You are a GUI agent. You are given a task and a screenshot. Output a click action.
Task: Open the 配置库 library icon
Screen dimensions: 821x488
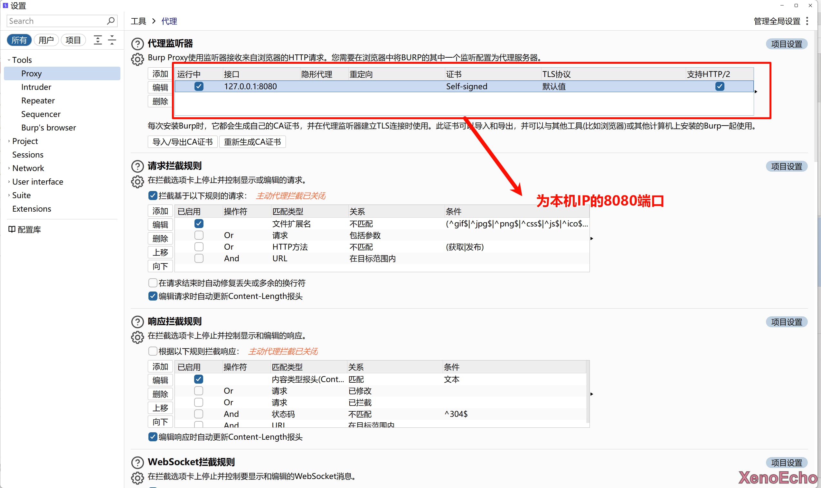pos(12,229)
